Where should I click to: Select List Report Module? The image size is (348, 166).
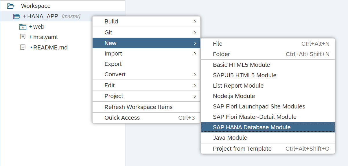(x=268, y=86)
